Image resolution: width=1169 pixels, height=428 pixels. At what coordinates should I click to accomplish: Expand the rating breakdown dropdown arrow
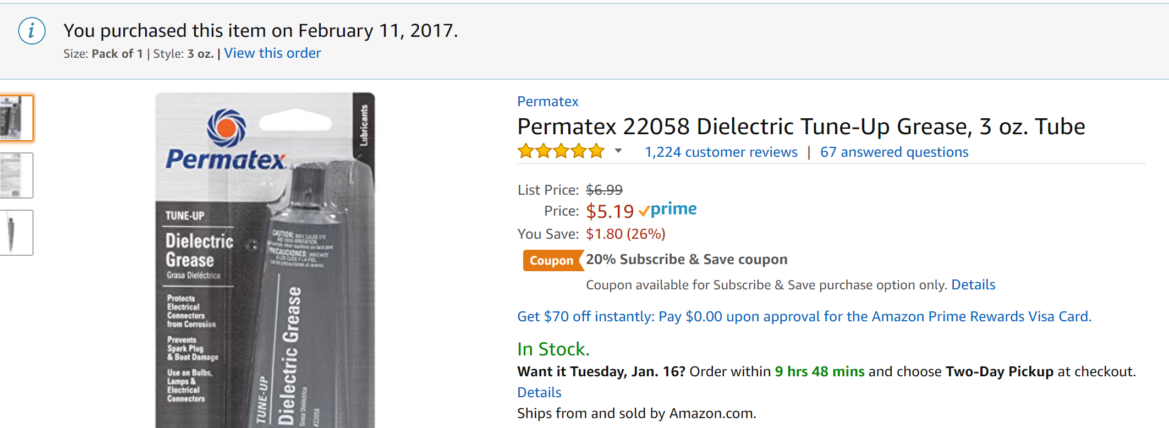[618, 151]
